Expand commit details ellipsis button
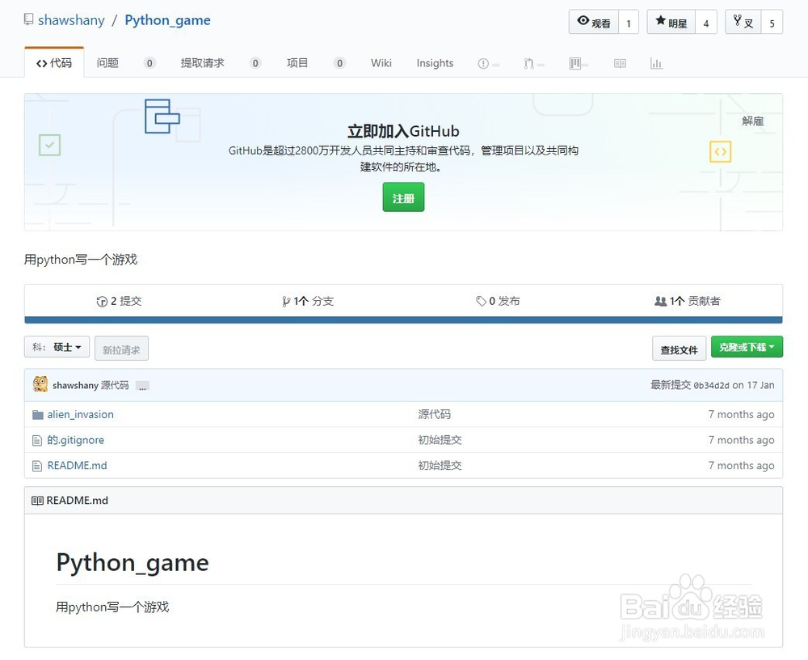The width and height of the screenshot is (808, 660). (143, 386)
